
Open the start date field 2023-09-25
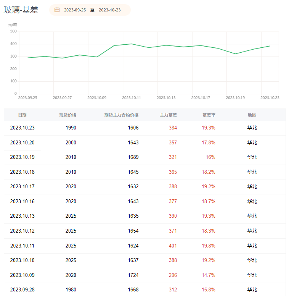75,10
